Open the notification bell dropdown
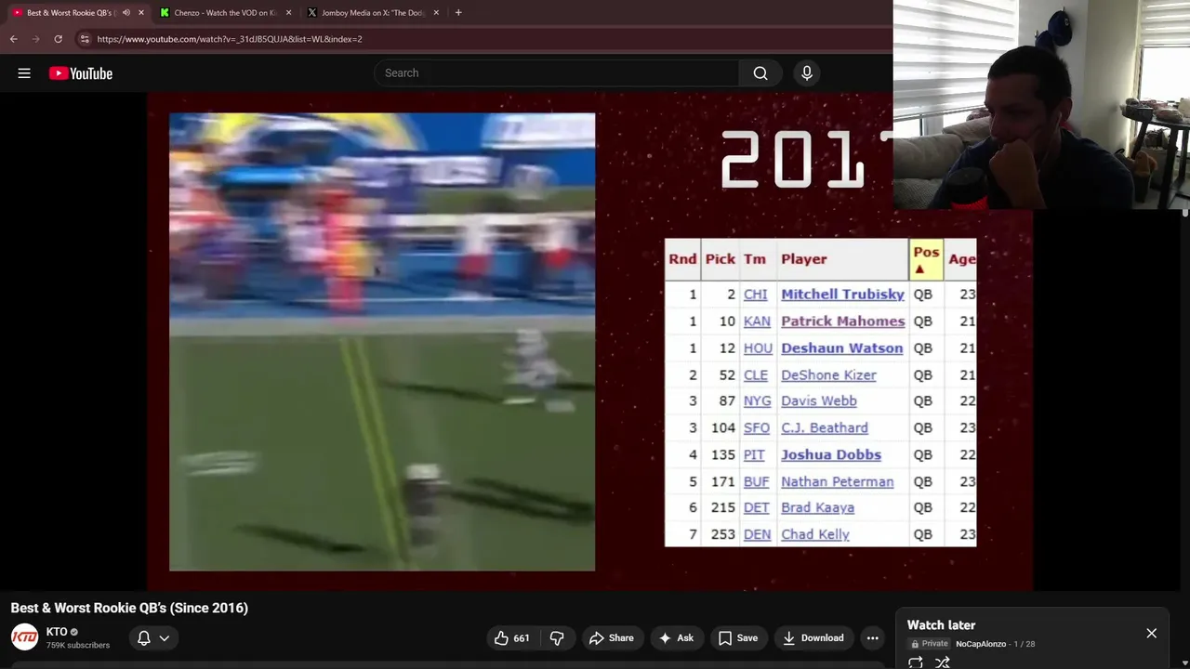1190x669 pixels. (x=153, y=638)
